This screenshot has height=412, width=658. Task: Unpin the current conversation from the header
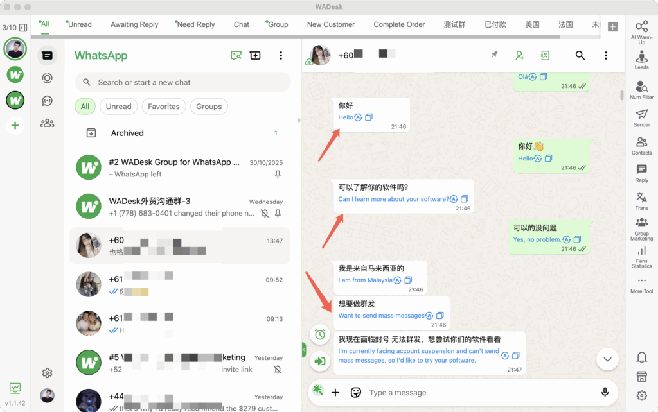point(494,55)
